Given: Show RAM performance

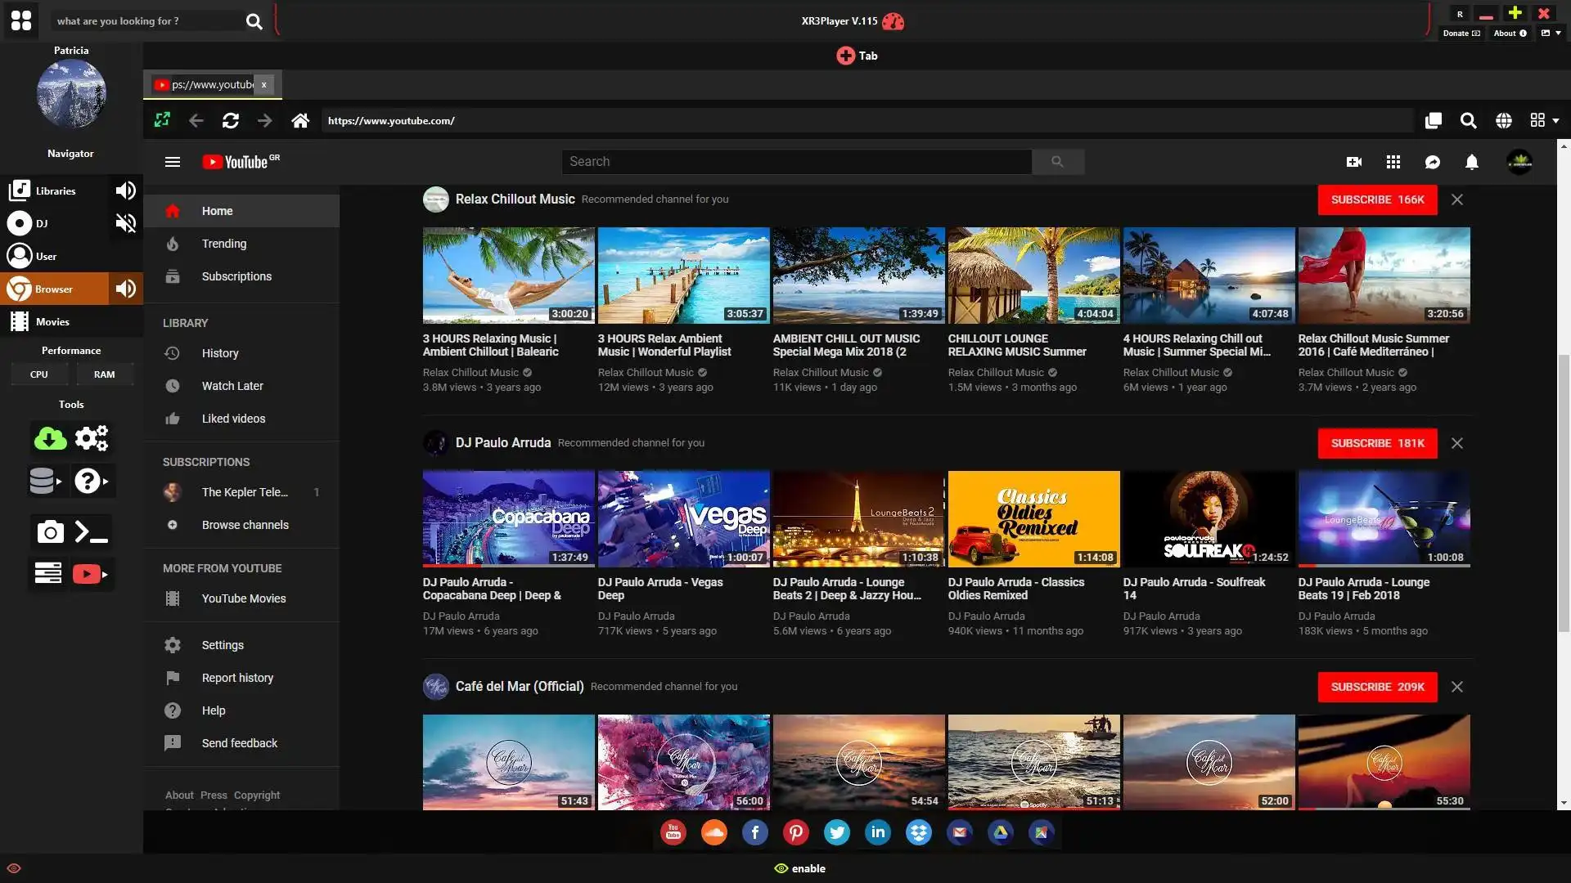Looking at the screenshot, I should click(x=105, y=374).
